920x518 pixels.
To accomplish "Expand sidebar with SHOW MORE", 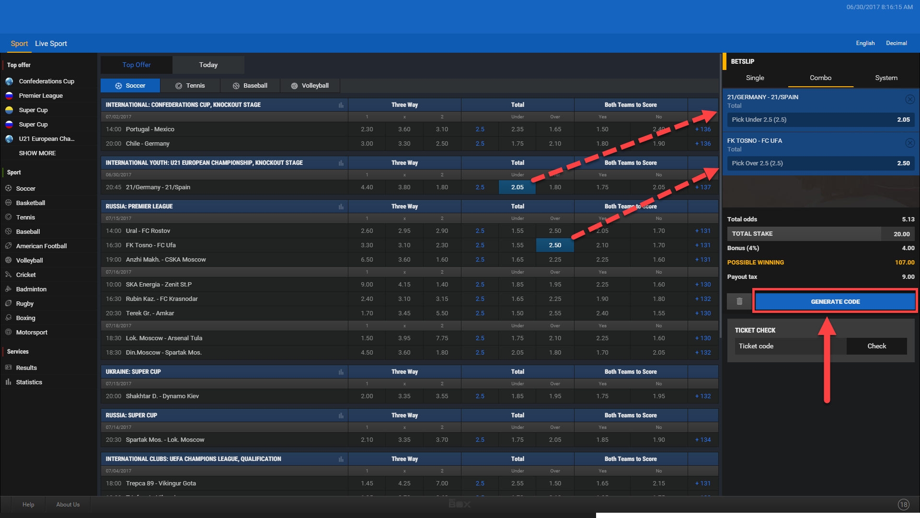I will tap(37, 153).
